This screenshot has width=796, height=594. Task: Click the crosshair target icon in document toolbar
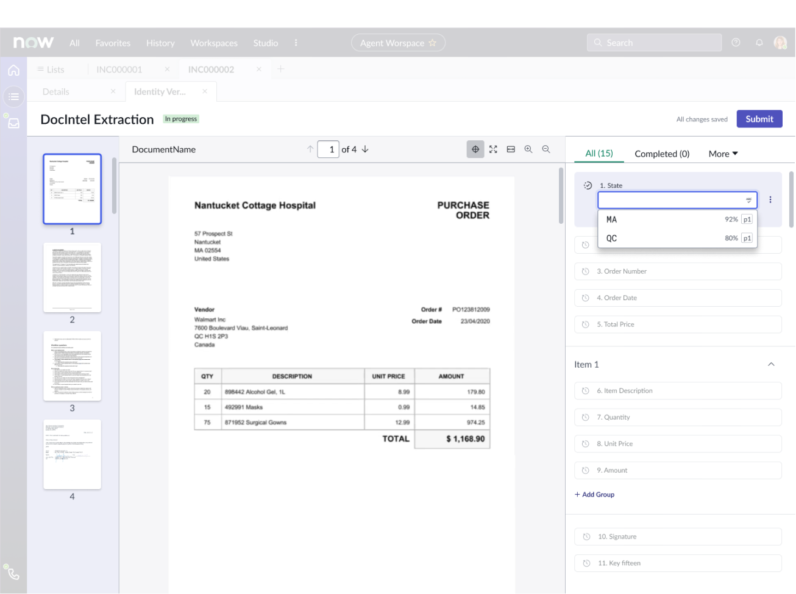tap(475, 149)
